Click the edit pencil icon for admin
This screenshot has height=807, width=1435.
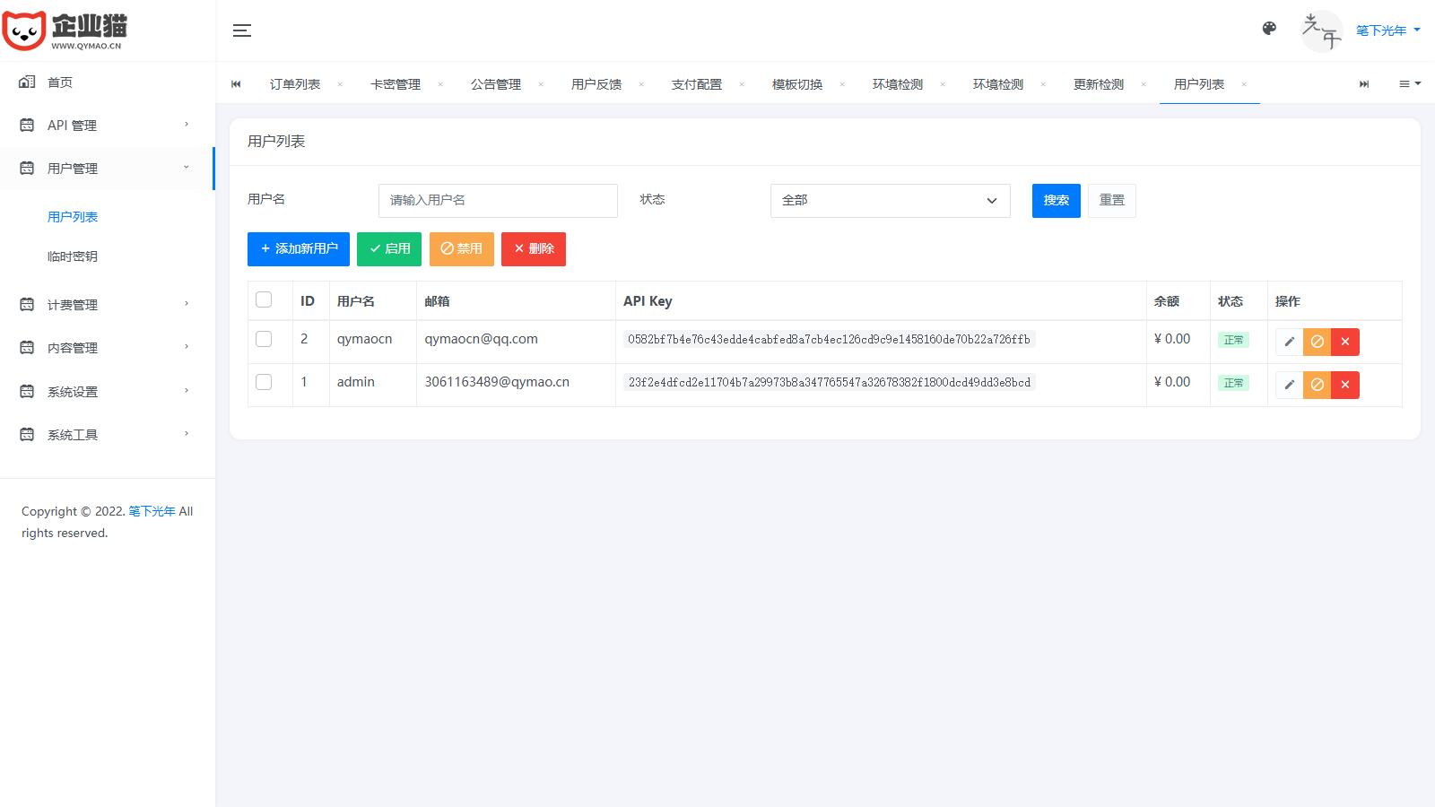1289,385
